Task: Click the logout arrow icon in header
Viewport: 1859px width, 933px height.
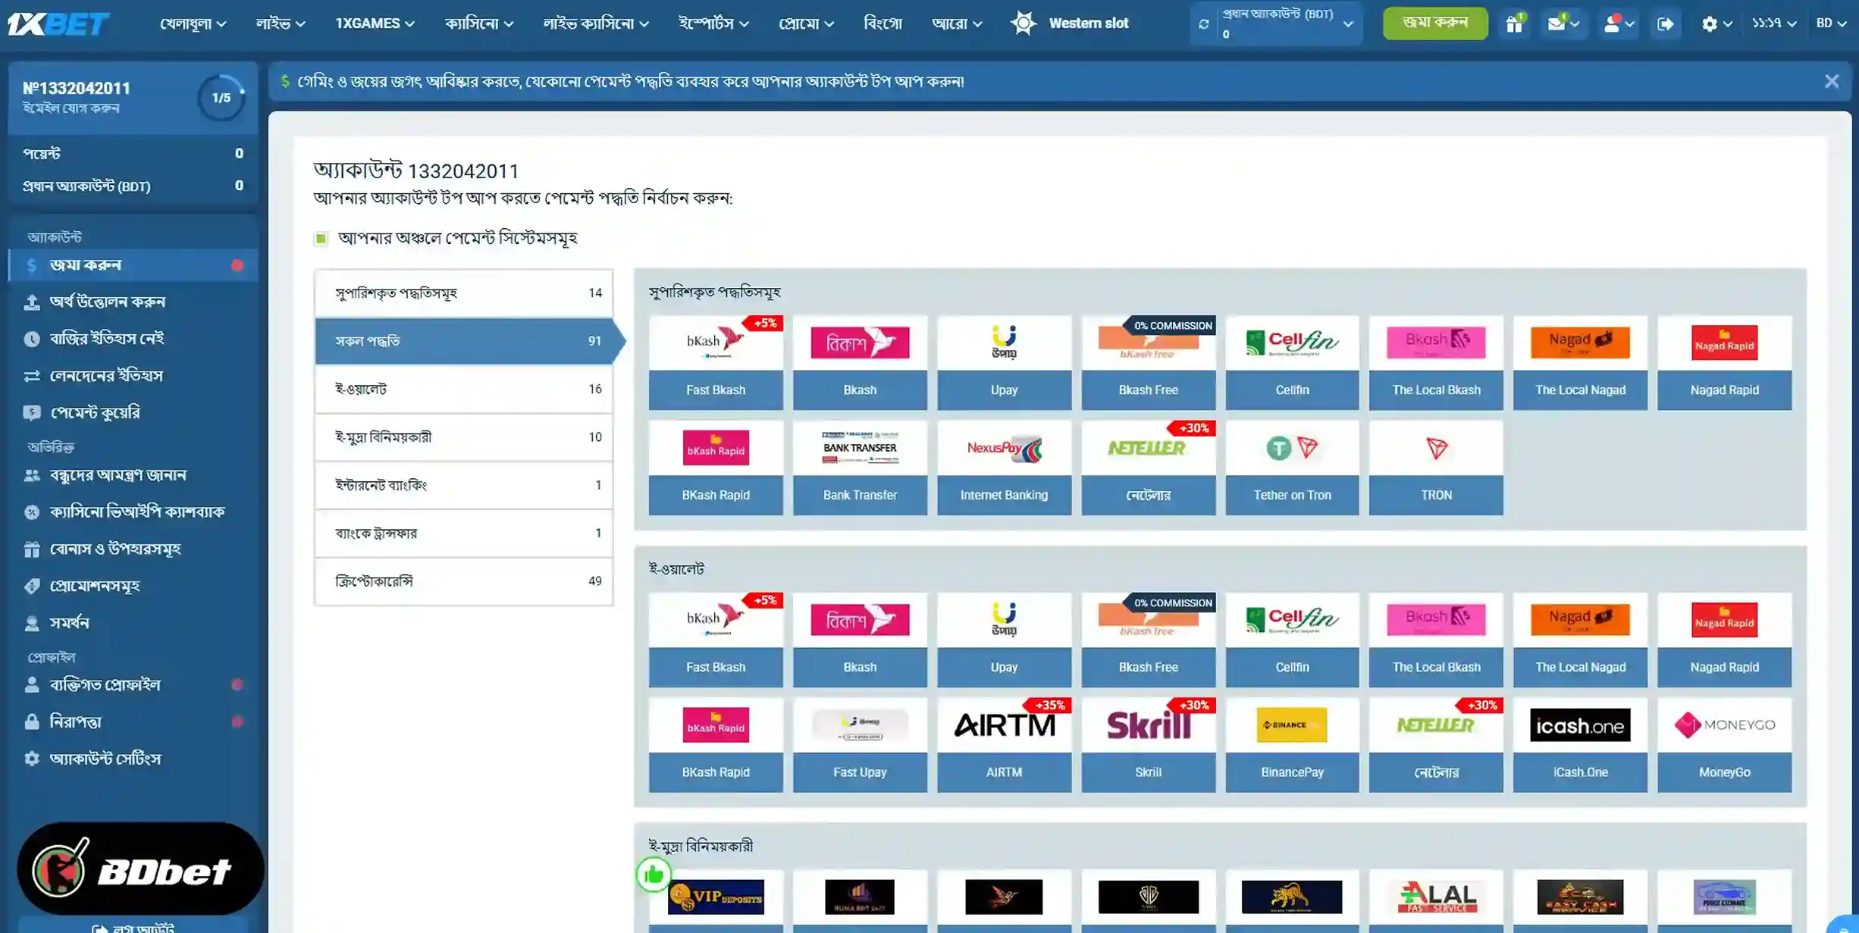Action: click(1665, 24)
